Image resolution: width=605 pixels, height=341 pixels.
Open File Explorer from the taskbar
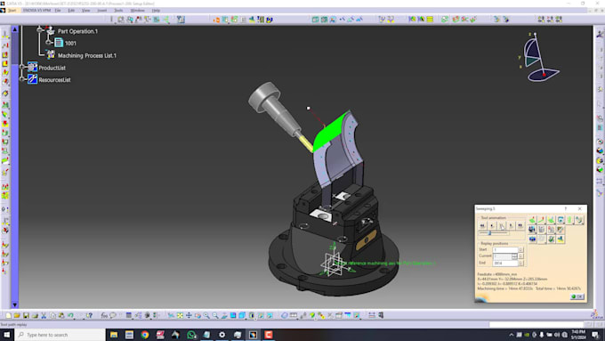coord(114,335)
